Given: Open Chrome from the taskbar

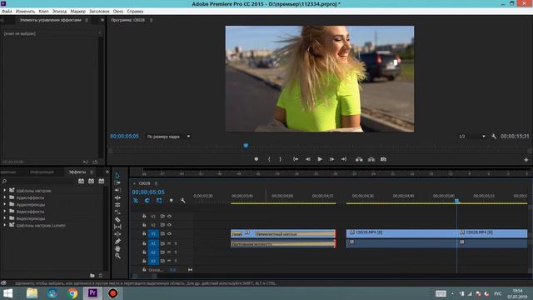Looking at the screenshot, I should point(72,292).
